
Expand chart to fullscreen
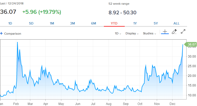[183, 32]
